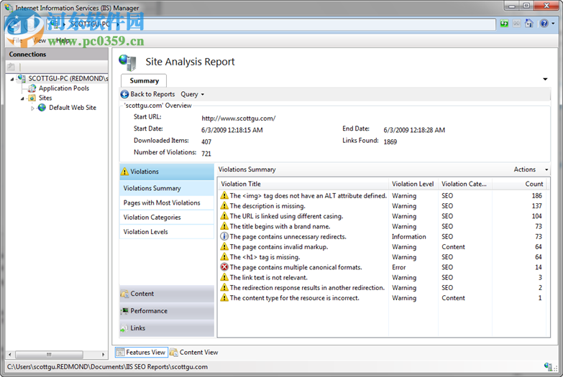Sort by Count column header
563x377 pixels.
[519, 184]
